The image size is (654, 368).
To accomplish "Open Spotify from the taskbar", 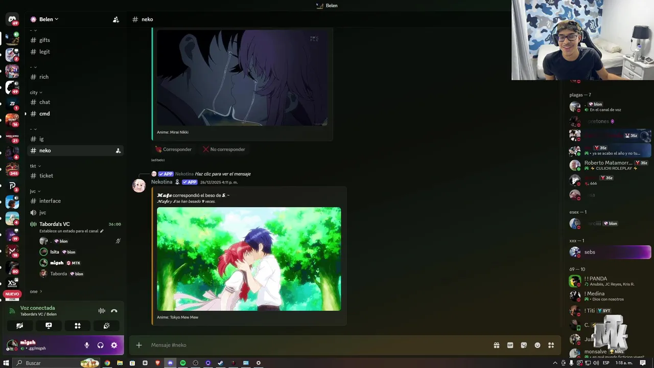I will pyautogui.click(x=183, y=363).
